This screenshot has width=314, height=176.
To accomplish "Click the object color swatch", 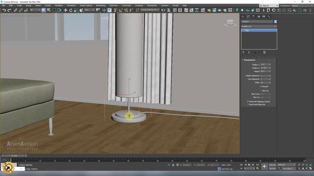I will [x=275, y=22].
